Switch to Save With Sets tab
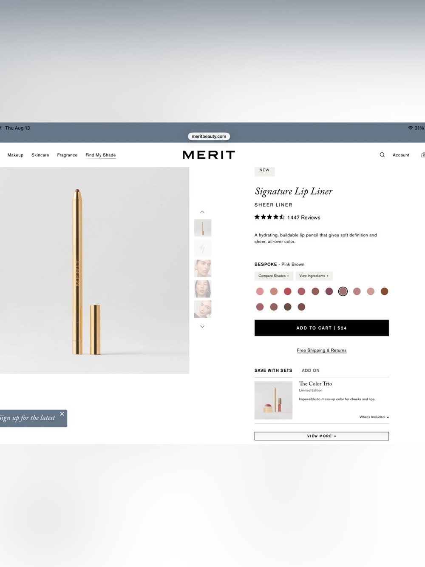Viewport: 425px width, 567px height. [273, 370]
